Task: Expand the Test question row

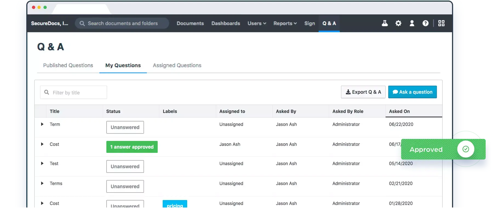Action: pyautogui.click(x=42, y=164)
